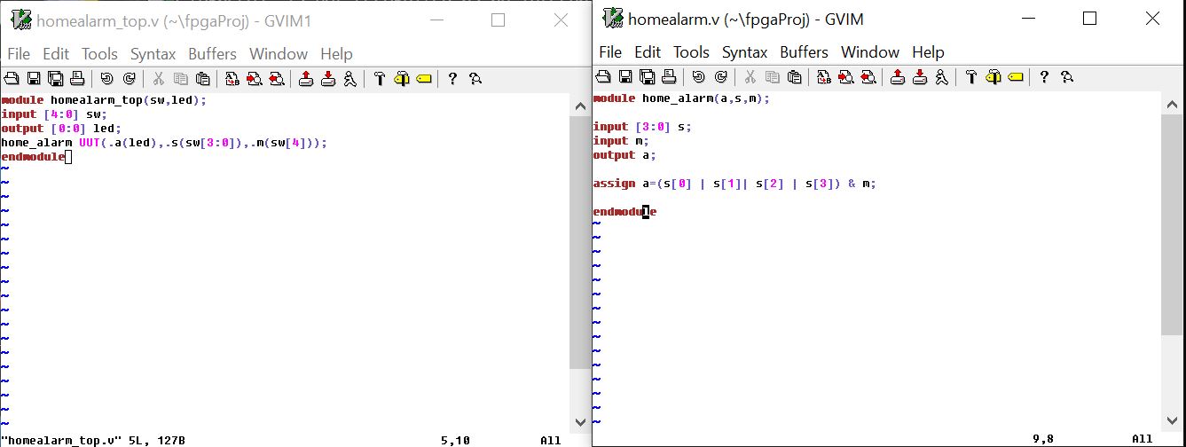This screenshot has height=447, width=1186.
Task: Open Window menu in homealarm_top.v window
Action: pyautogui.click(x=278, y=54)
